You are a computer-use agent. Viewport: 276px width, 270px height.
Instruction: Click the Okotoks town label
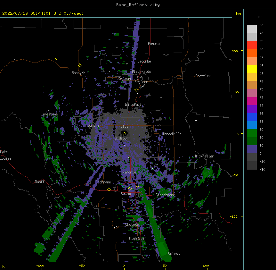click(132, 224)
